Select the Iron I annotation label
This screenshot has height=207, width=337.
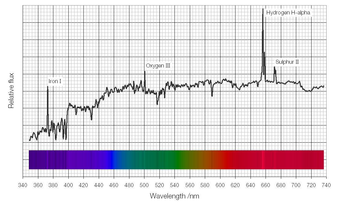(55, 81)
